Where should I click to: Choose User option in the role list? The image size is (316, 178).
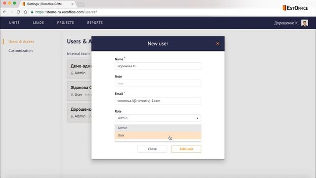158,135
